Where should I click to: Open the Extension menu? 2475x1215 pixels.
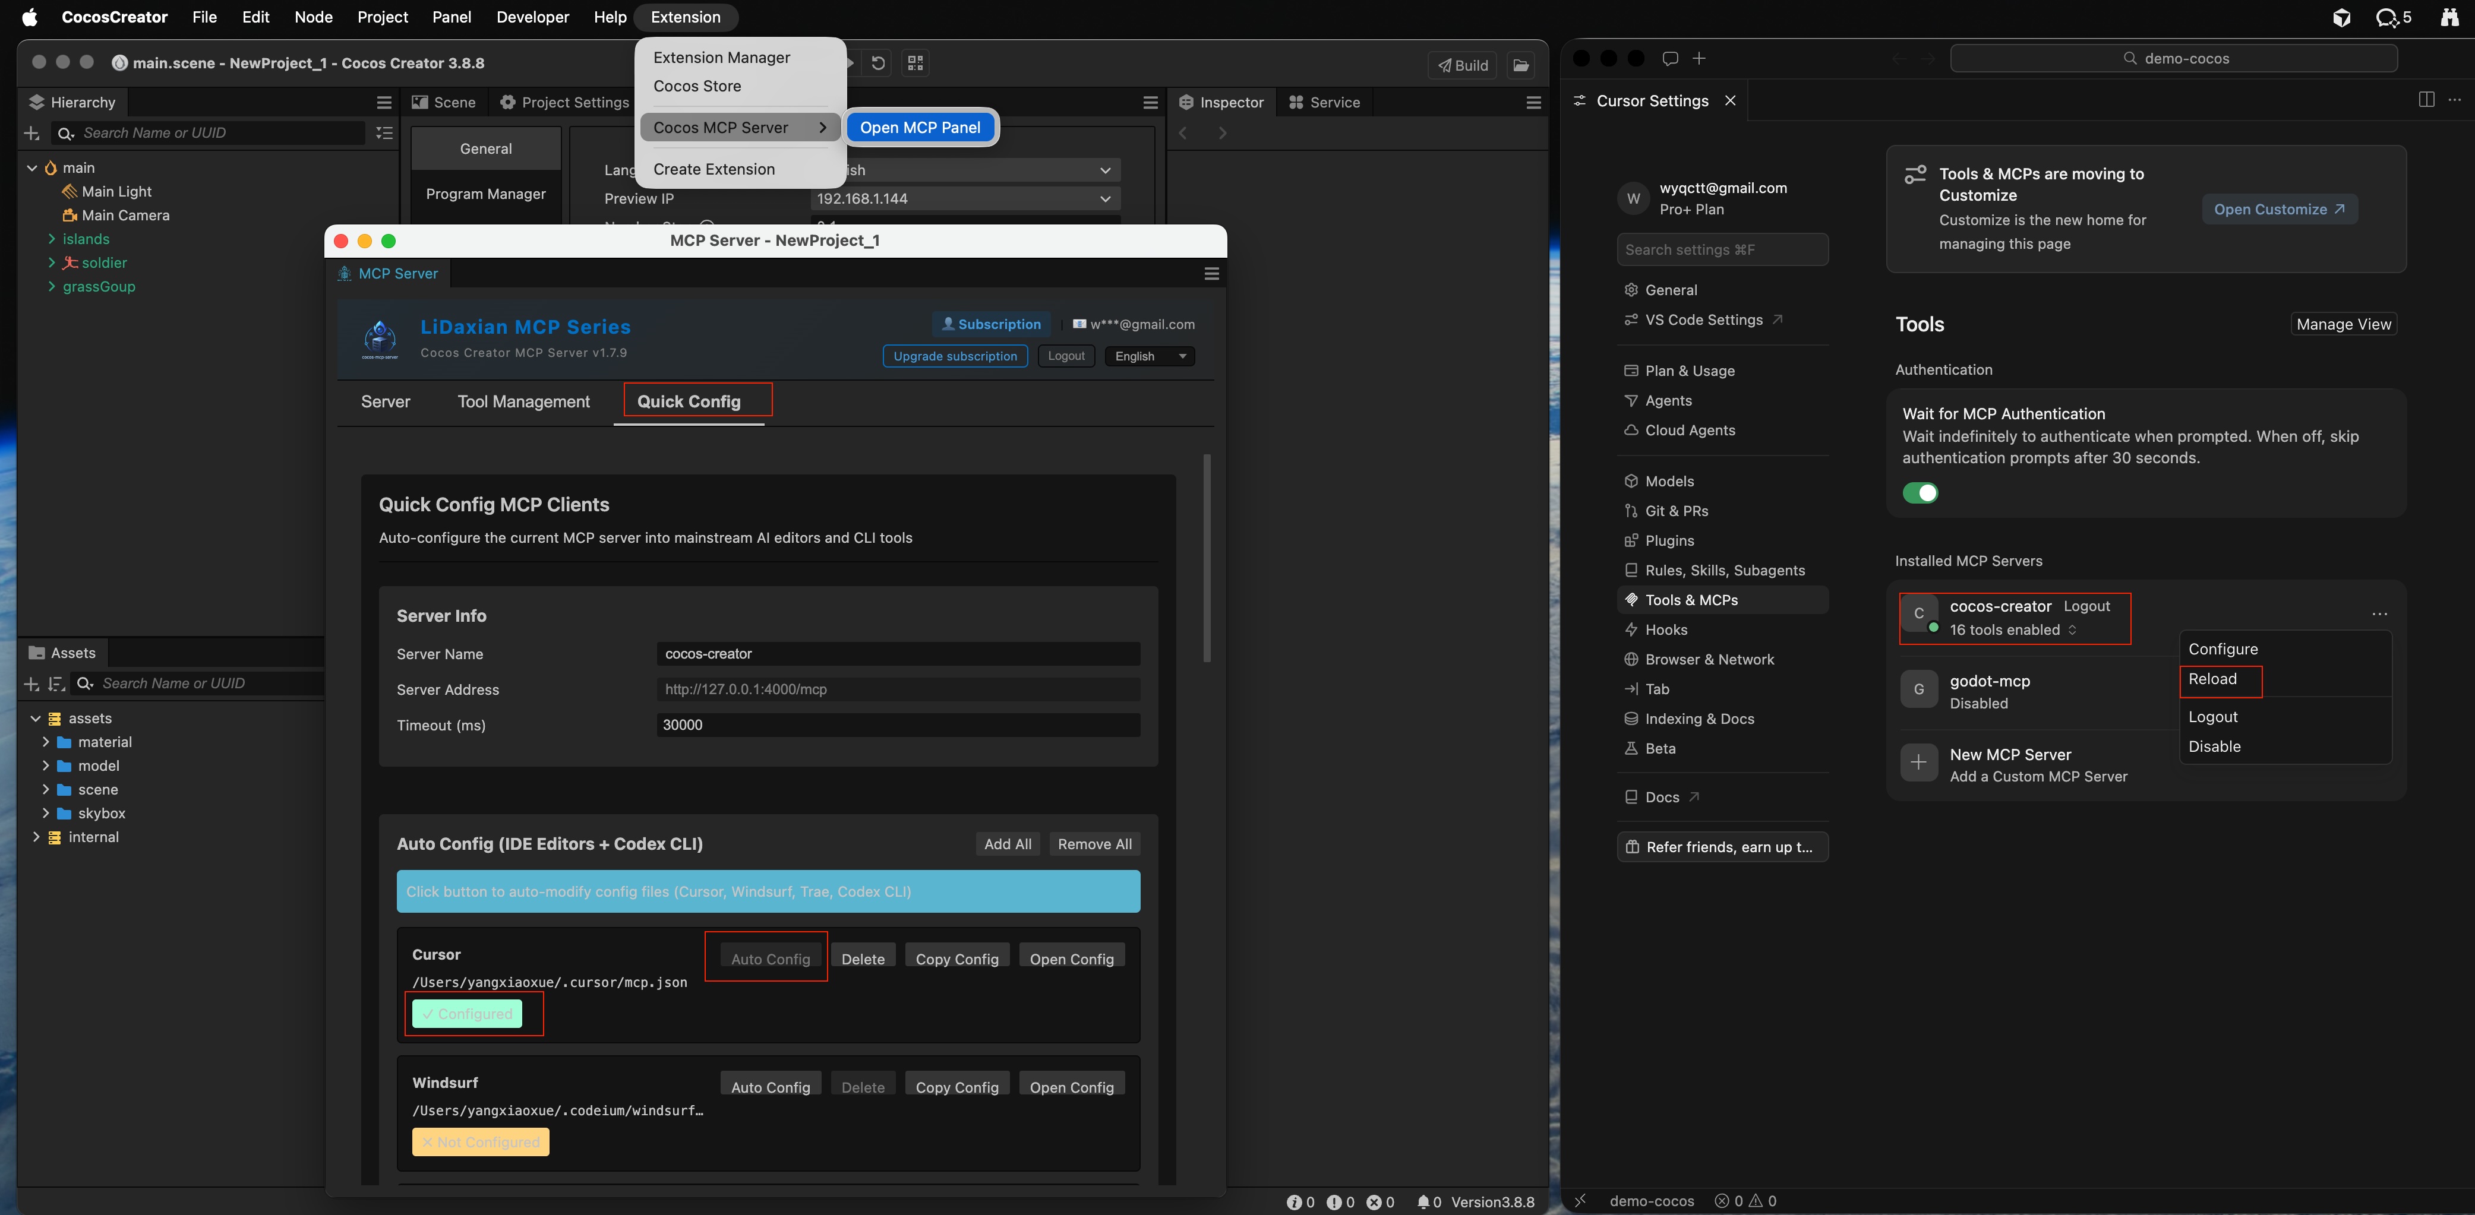pos(685,17)
